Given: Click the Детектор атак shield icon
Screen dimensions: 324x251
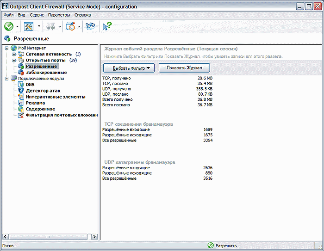Looking at the screenshot, I should pos(21,91).
